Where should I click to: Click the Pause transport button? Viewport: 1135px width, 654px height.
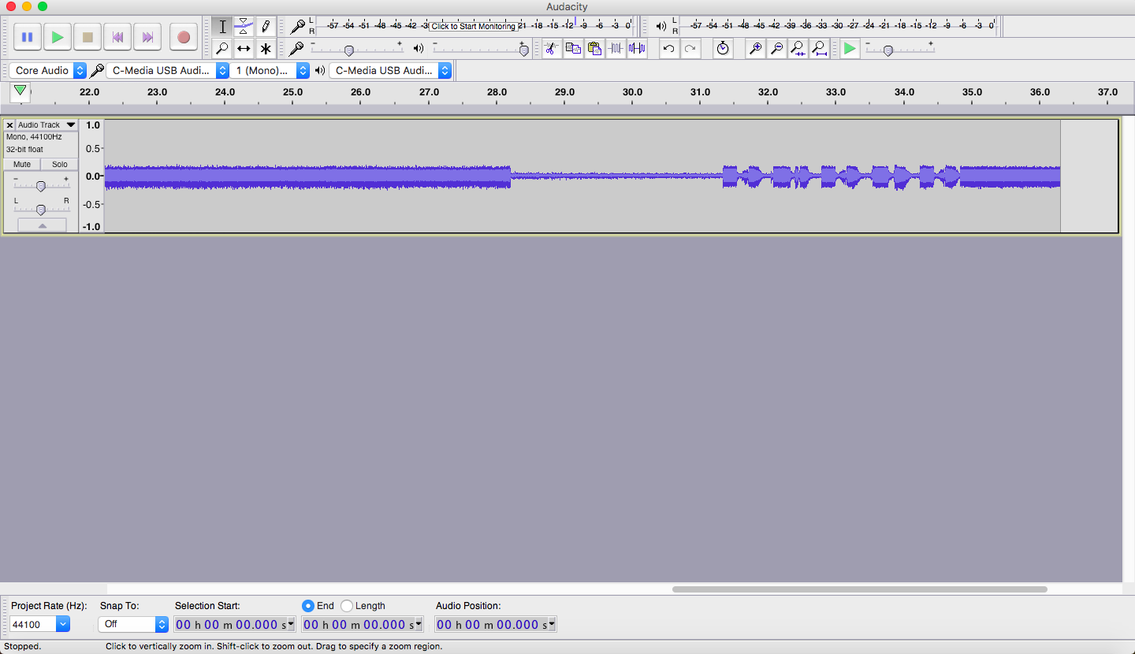pyautogui.click(x=28, y=37)
